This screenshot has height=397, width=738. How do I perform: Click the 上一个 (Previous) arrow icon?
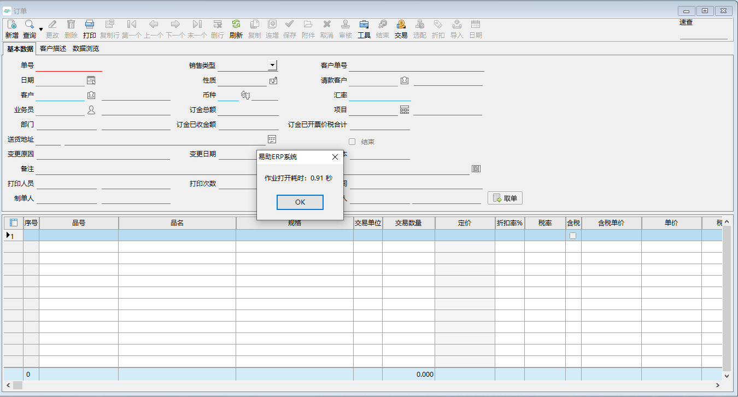(154, 24)
